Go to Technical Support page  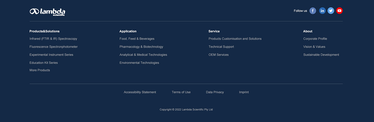pyautogui.click(x=221, y=47)
